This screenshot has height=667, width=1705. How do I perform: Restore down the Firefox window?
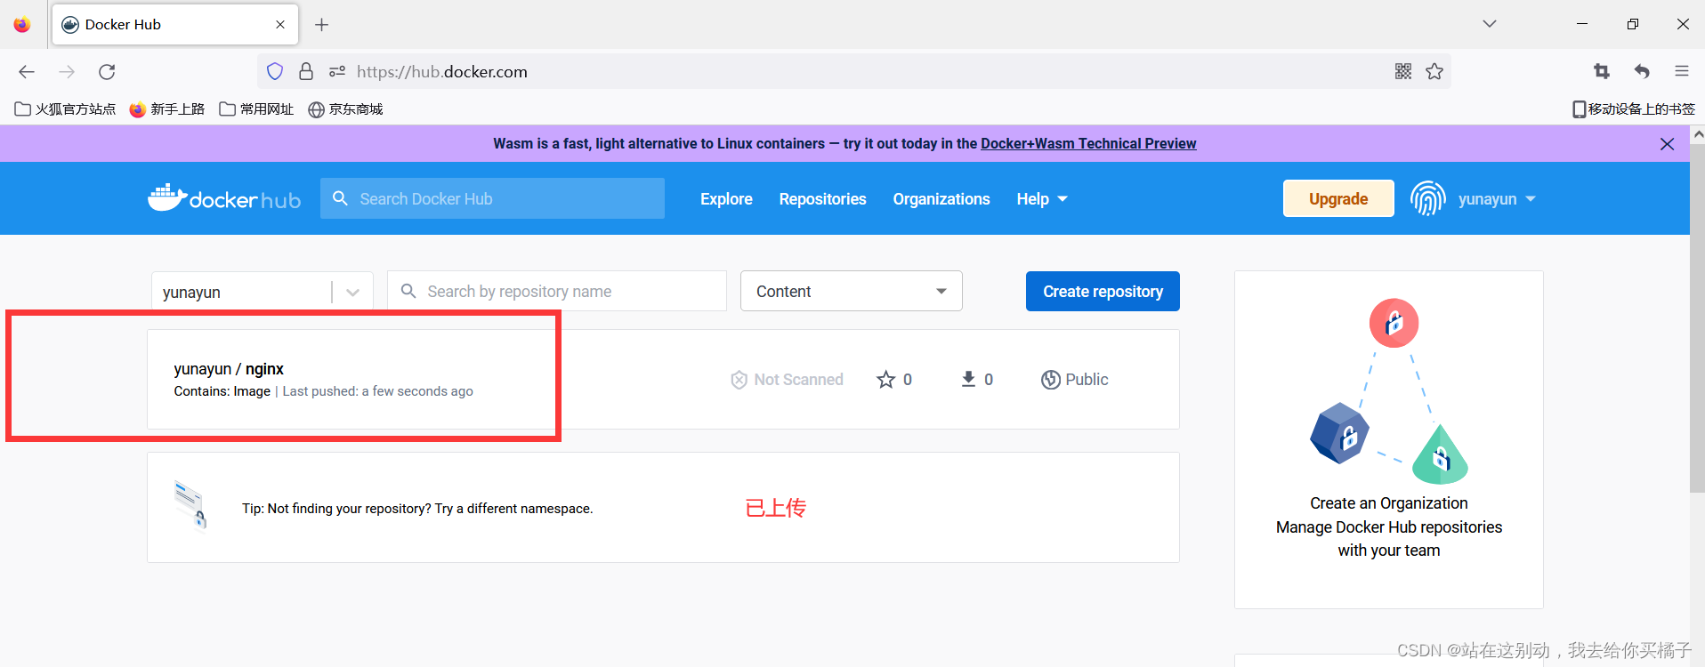coord(1633,24)
